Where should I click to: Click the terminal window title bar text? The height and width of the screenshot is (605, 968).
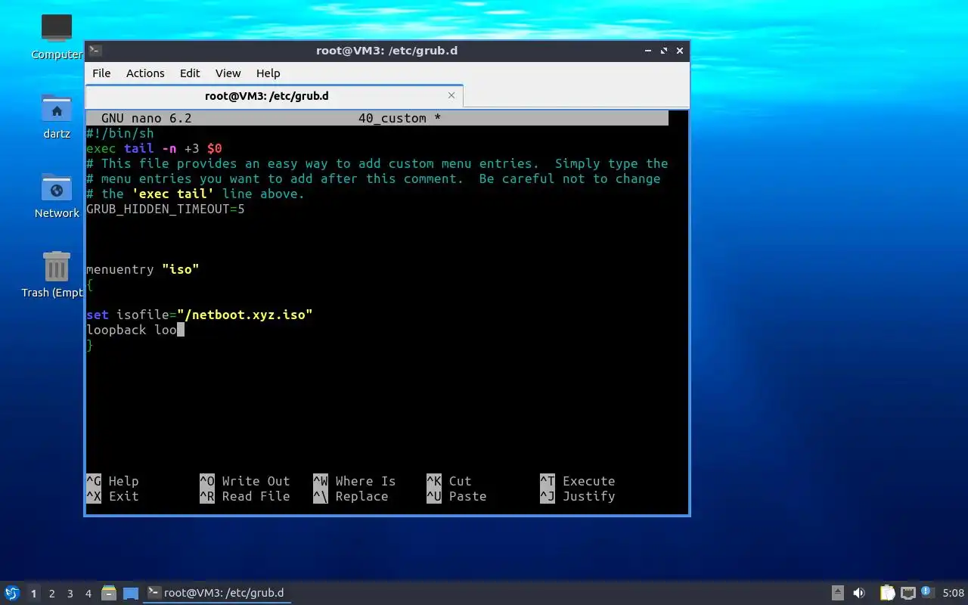point(386,51)
